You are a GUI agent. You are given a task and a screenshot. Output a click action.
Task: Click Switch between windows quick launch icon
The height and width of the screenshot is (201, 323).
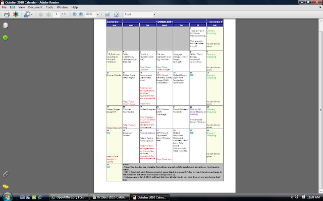pyautogui.click(x=28, y=197)
